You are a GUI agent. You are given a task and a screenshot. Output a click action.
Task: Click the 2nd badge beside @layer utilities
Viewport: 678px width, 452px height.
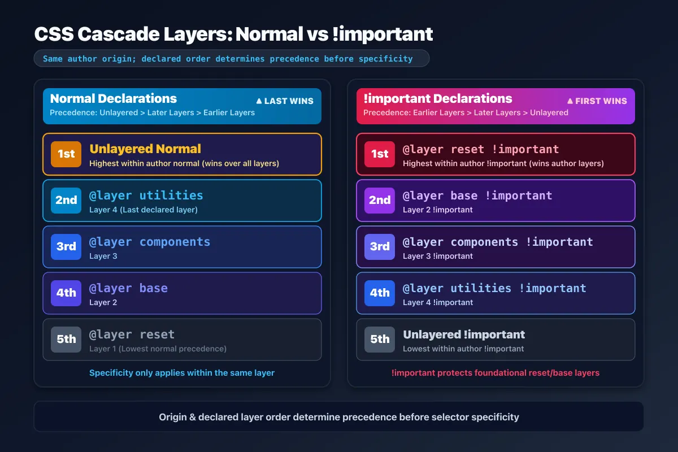[66, 201]
